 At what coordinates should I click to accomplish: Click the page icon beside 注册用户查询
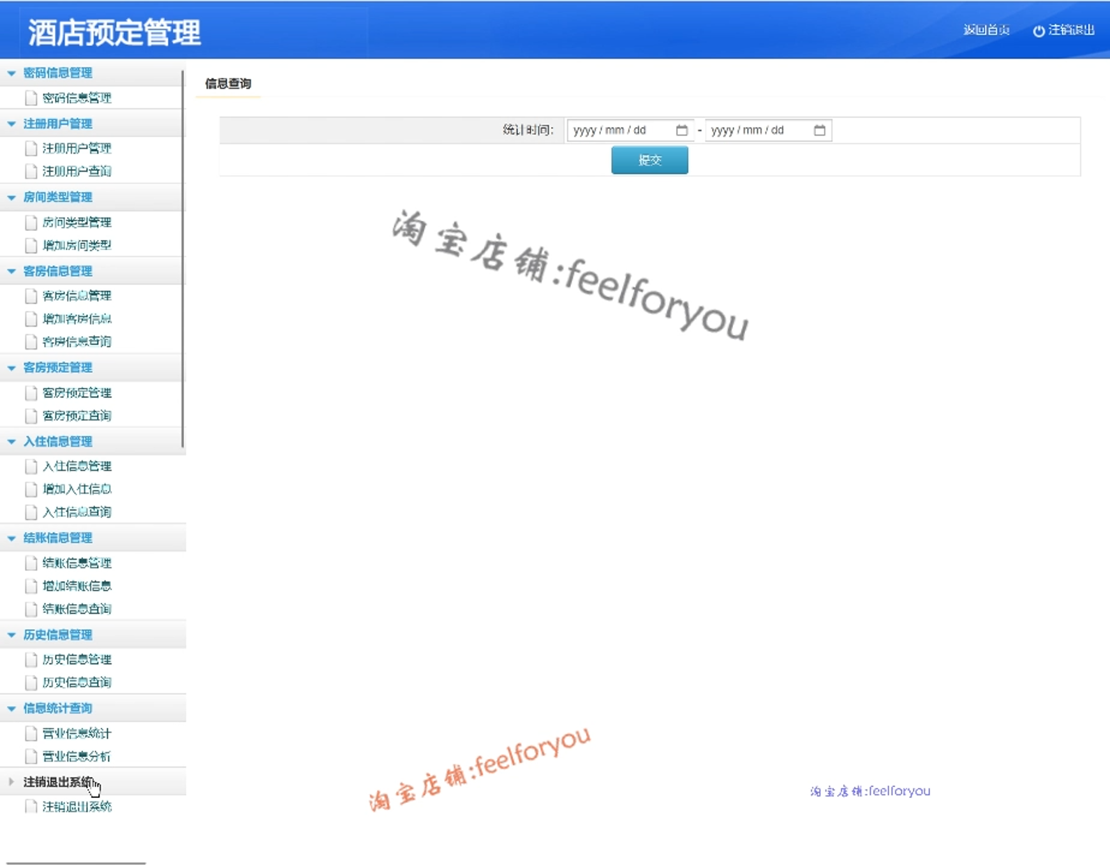coord(31,172)
